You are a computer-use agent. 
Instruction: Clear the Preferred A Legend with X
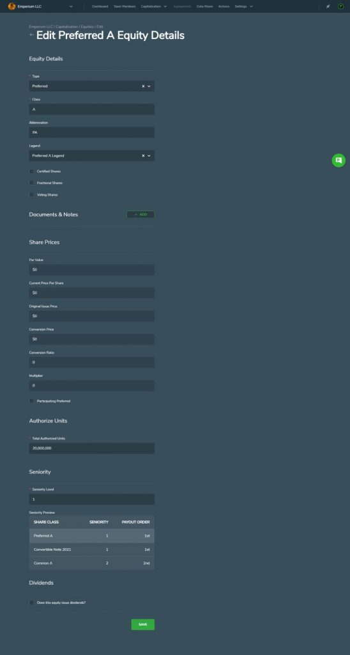click(x=143, y=155)
